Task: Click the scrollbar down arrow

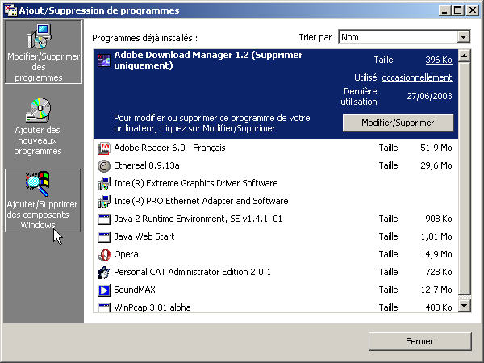Action: click(x=465, y=306)
